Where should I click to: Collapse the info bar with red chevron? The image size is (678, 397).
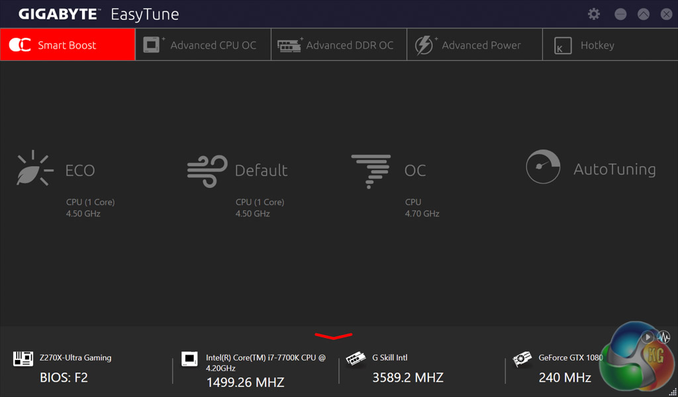pos(334,336)
